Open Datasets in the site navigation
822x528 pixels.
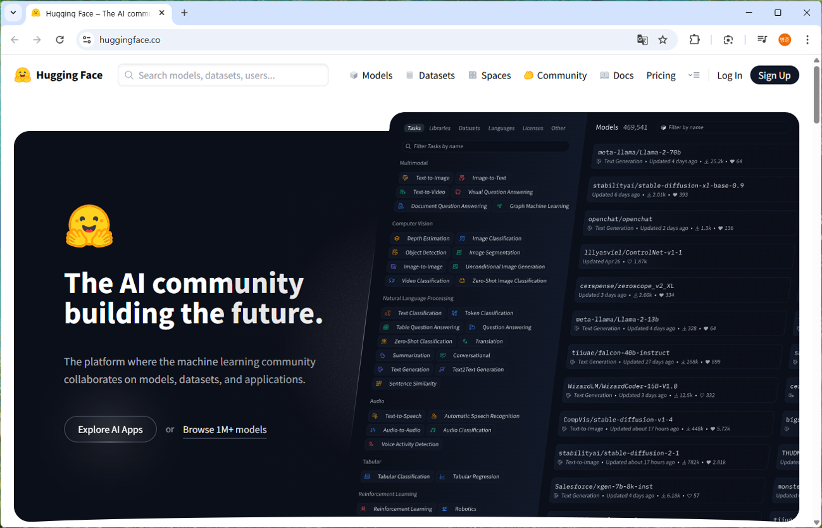[430, 75]
